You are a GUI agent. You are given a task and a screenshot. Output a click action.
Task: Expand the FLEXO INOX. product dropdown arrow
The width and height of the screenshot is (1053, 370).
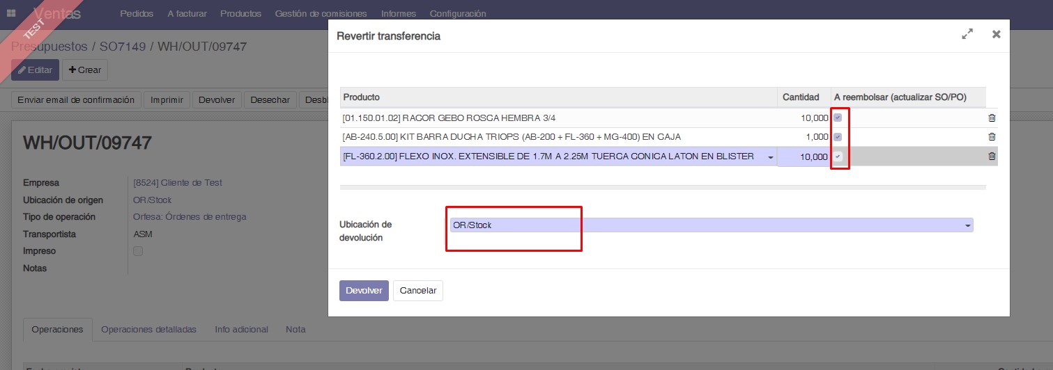click(x=770, y=157)
